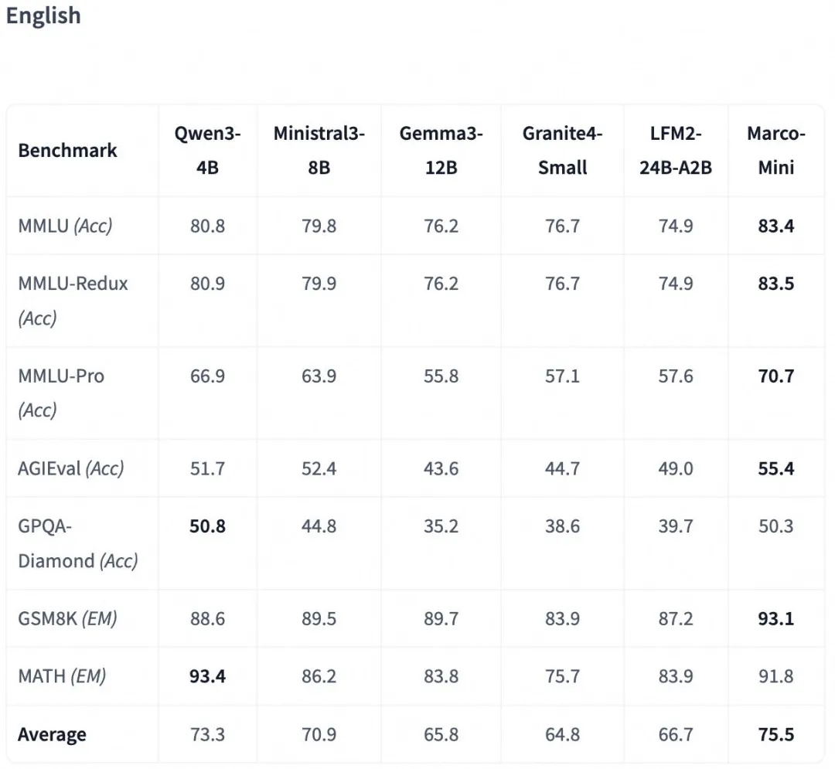Select the MATH (EM) row label
Screen dimensions: 835x769
62,676
